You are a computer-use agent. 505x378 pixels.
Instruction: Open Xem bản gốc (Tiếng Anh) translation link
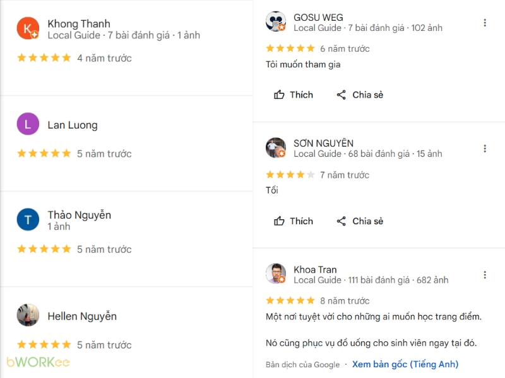[x=405, y=364]
